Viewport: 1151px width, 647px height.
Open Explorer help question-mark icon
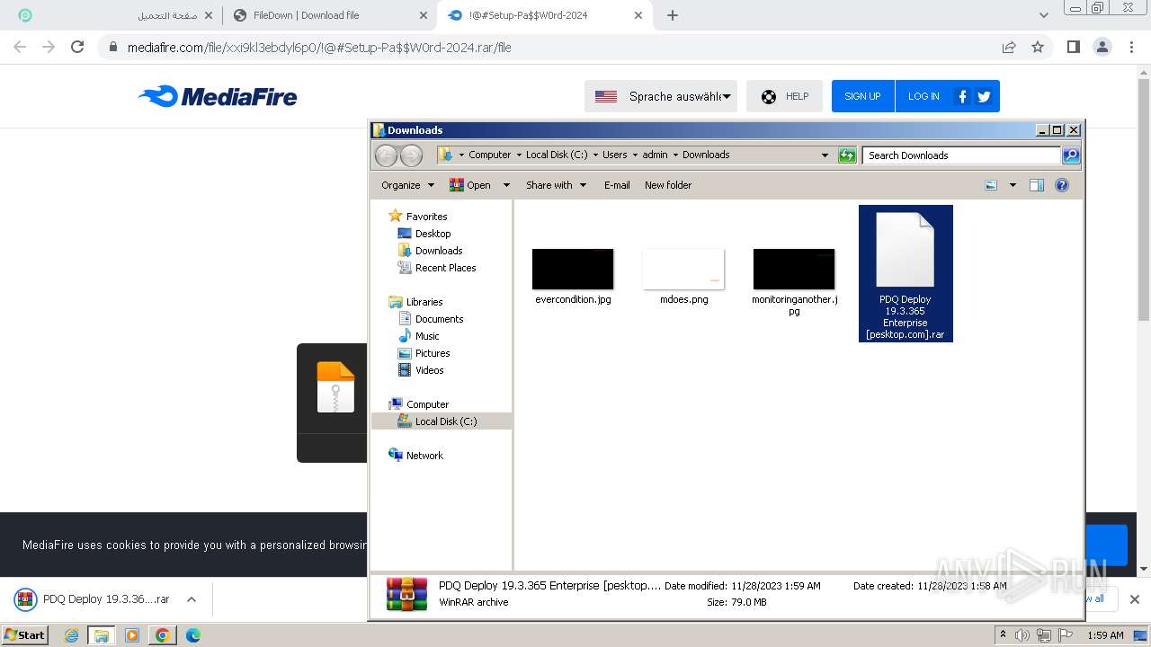tap(1062, 185)
